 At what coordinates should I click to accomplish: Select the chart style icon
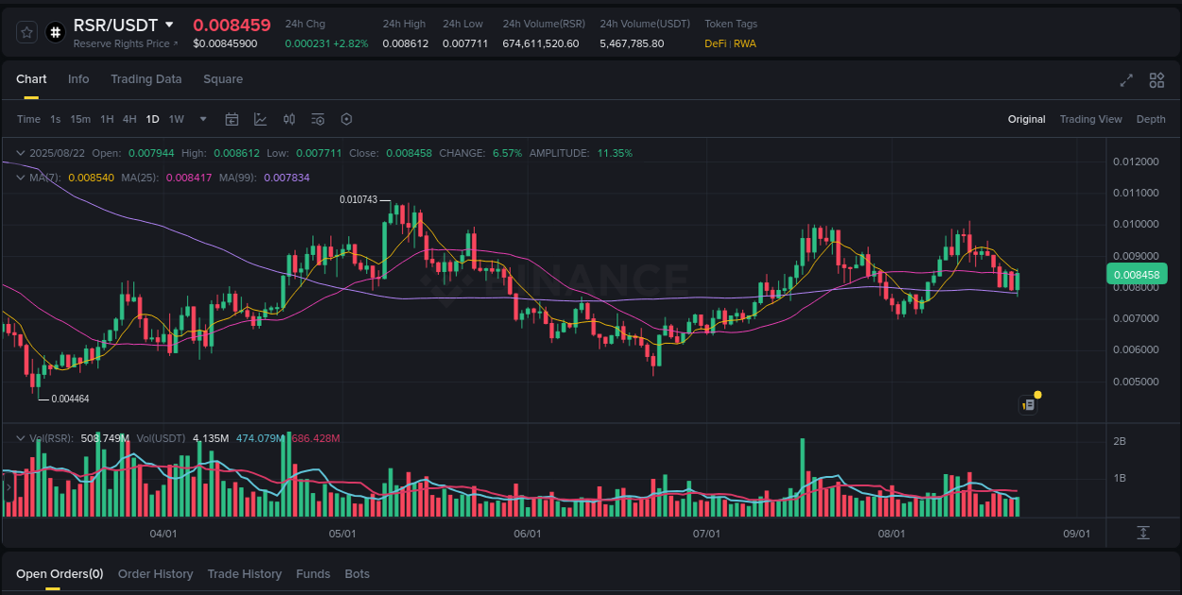(x=261, y=119)
